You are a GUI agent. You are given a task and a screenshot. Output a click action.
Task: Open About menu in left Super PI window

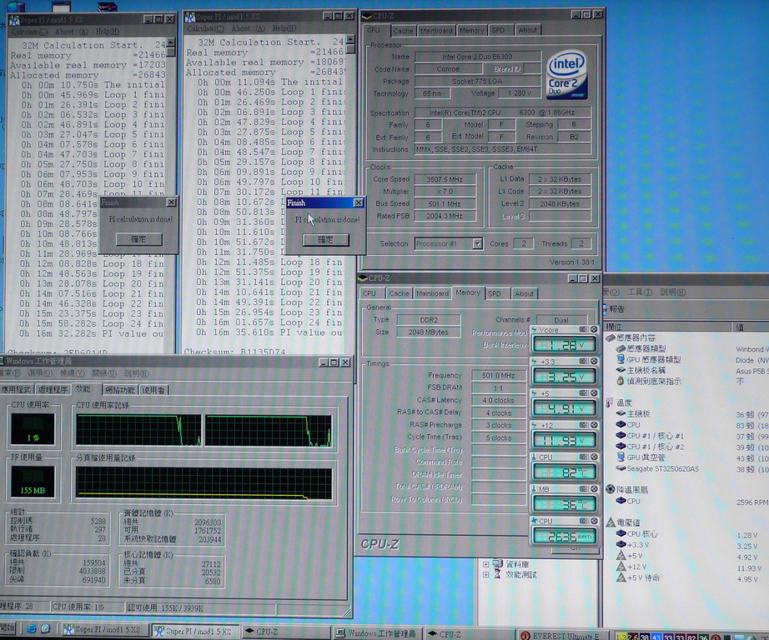click(72, 32)
